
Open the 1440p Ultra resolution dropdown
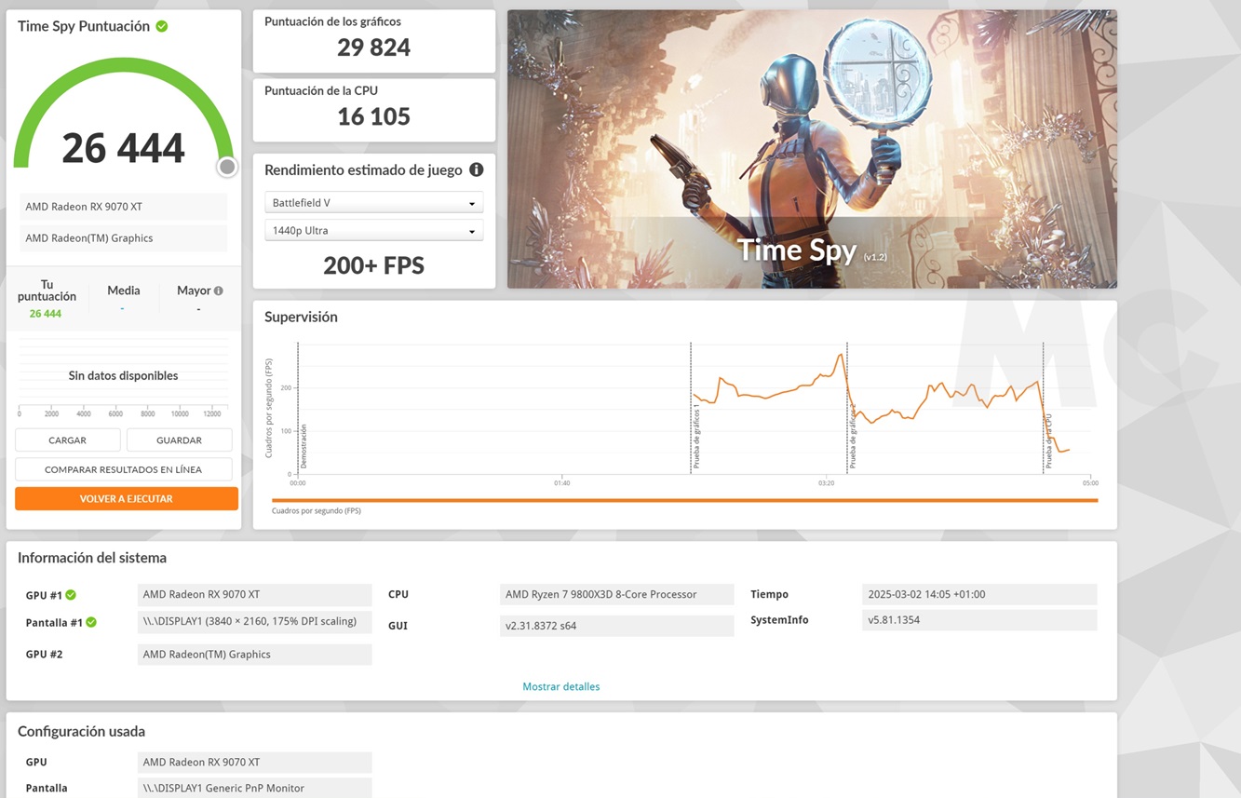pos(373,231)
